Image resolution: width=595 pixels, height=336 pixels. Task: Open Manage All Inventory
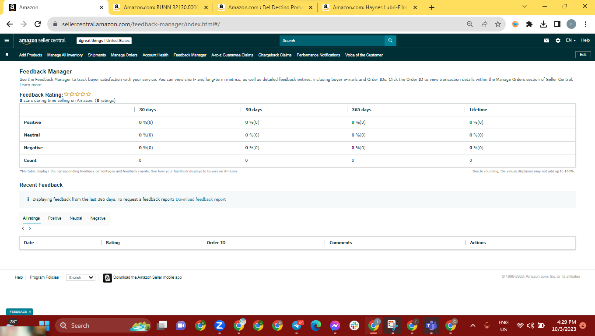tap(65, 55)
